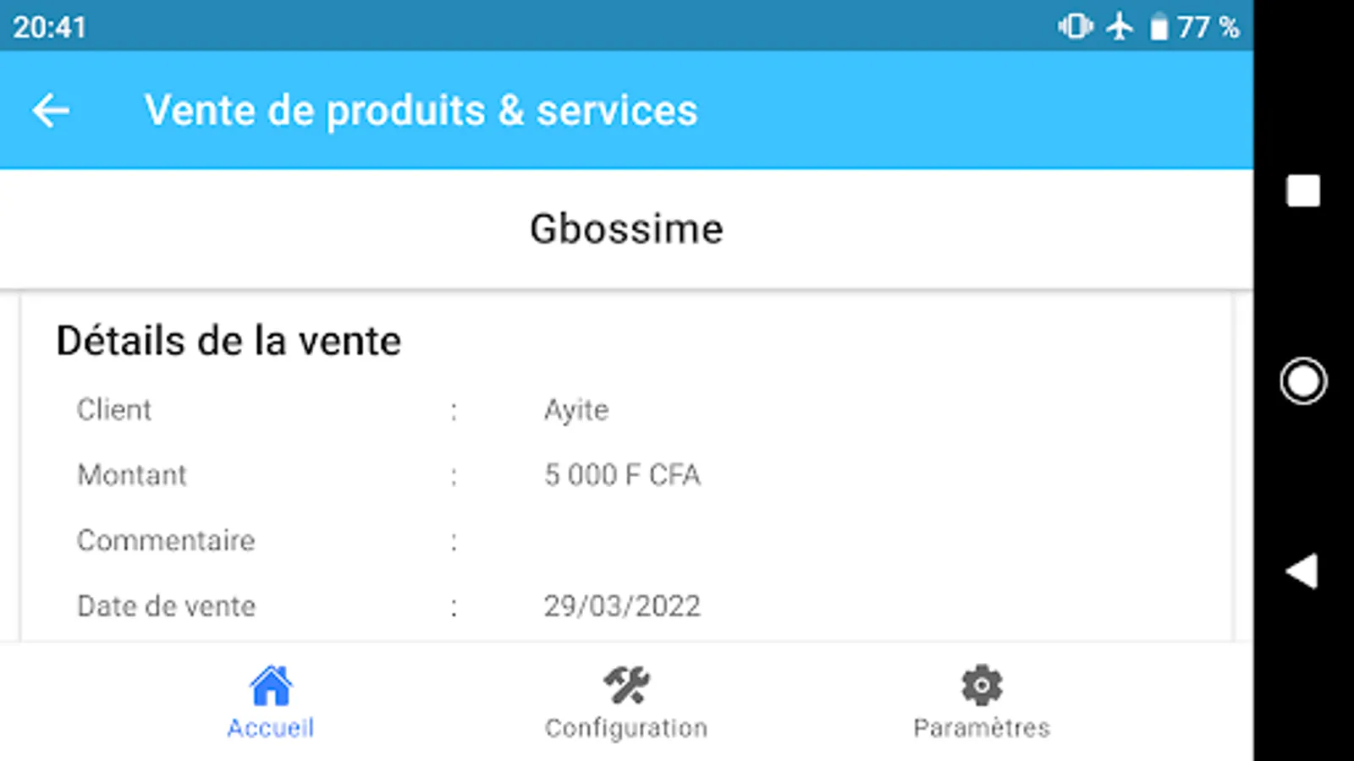1354x761 pixels.
Task: Tap the back arrow in header
Action: coord(51,111)
